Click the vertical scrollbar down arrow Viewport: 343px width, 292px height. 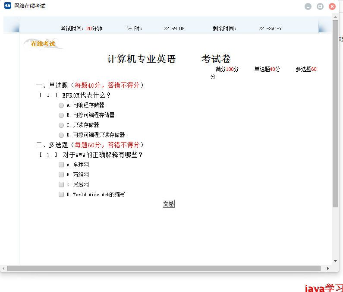pos(335,260)
